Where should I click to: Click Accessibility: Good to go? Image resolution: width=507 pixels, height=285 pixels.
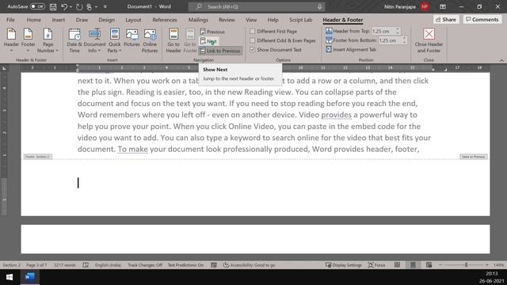tap(249, 265)
